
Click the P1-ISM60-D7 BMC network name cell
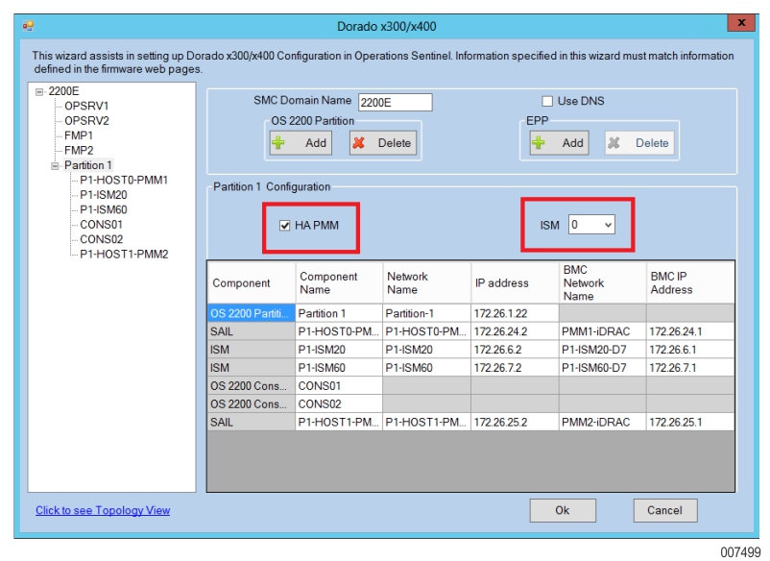[603, 368]
